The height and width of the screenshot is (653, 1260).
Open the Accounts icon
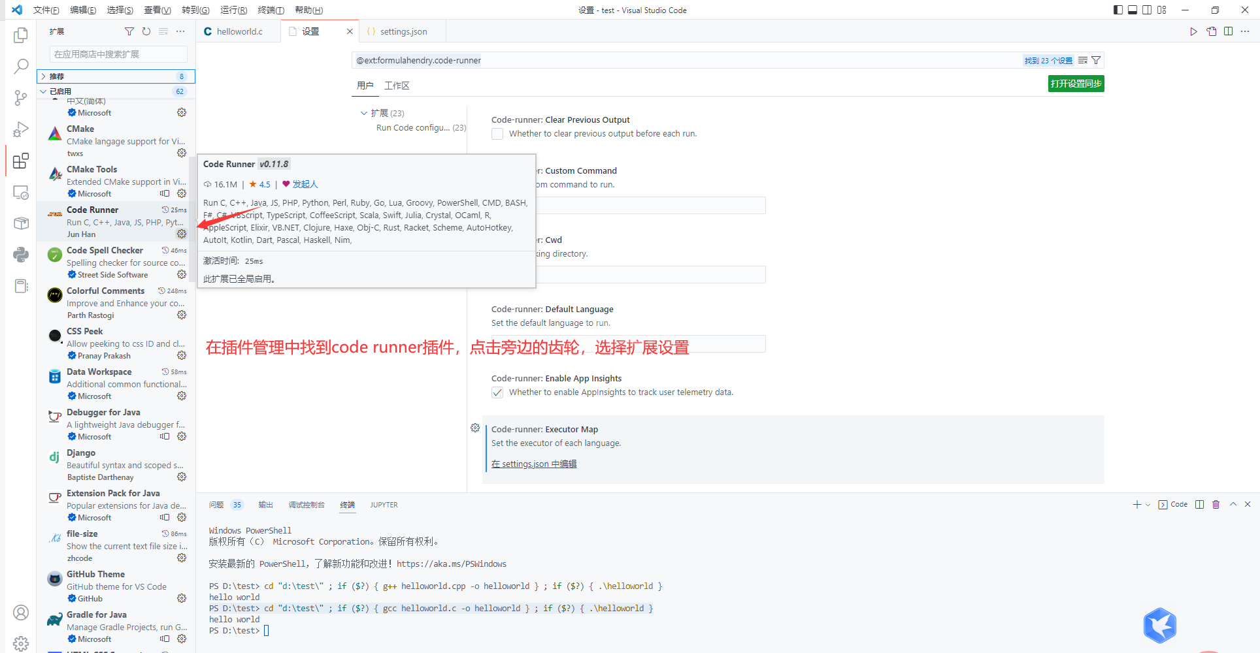point(21,613)
